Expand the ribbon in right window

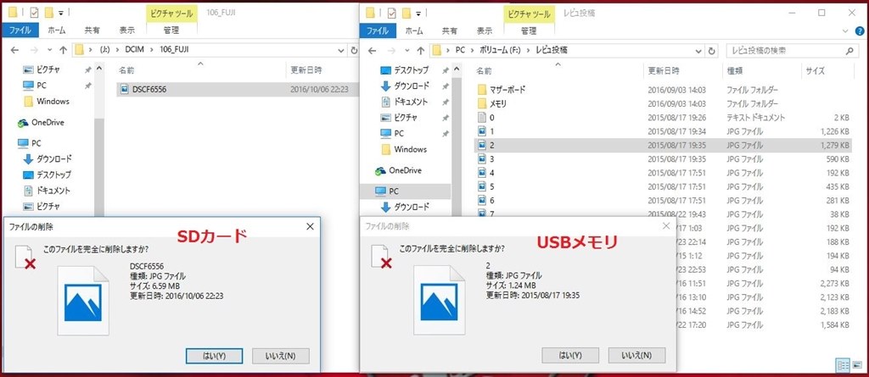click(846, 31)
